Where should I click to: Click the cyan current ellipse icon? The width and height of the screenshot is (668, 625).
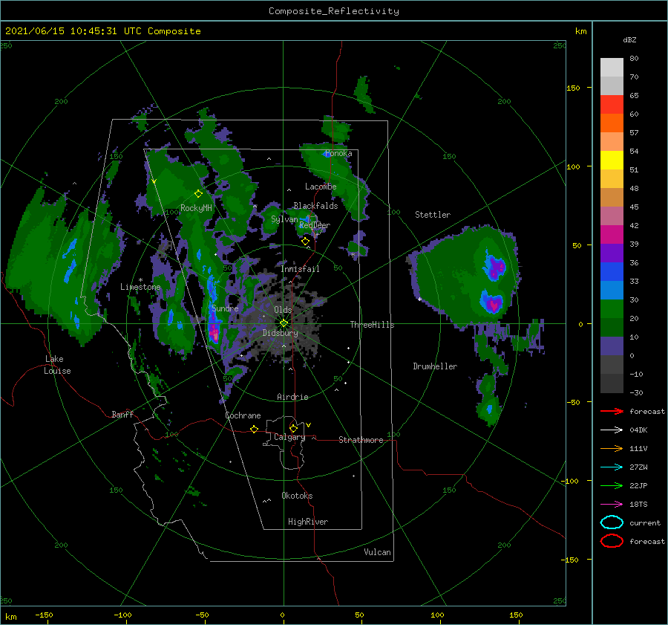click(x=612, y=522)
